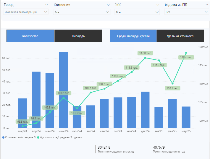The image size is (210, 159).
Task: Click the green Уд.стоимость legend marker
Action: 38,137
